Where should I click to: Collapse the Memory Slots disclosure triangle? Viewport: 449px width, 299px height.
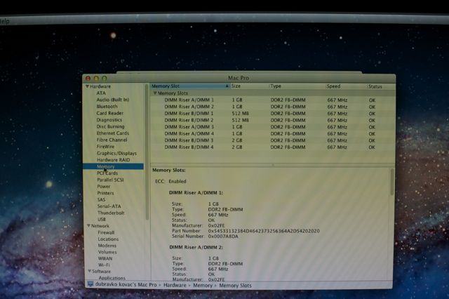click(x=155, y=93)
